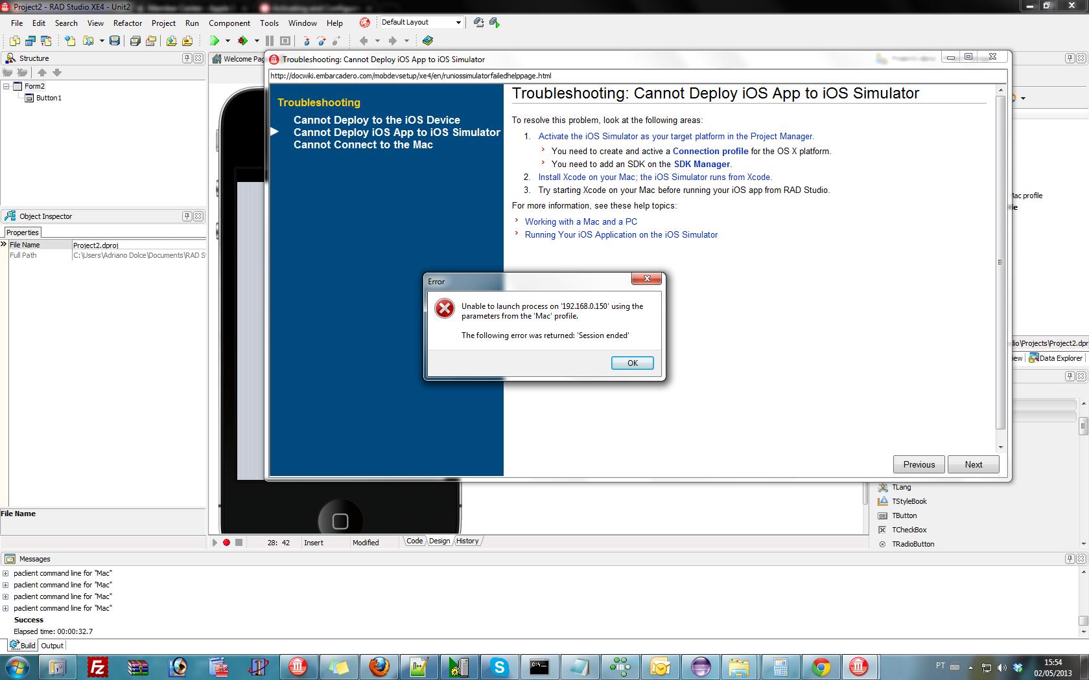Click the Run Until Return icon
Screen dimensions: 1089x680
click(x=336, y=41)
